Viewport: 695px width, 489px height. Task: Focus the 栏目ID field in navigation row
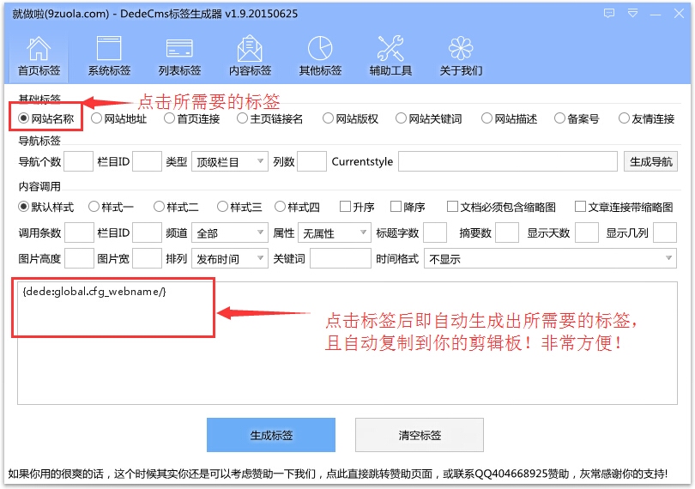click(x=148, y=161)
